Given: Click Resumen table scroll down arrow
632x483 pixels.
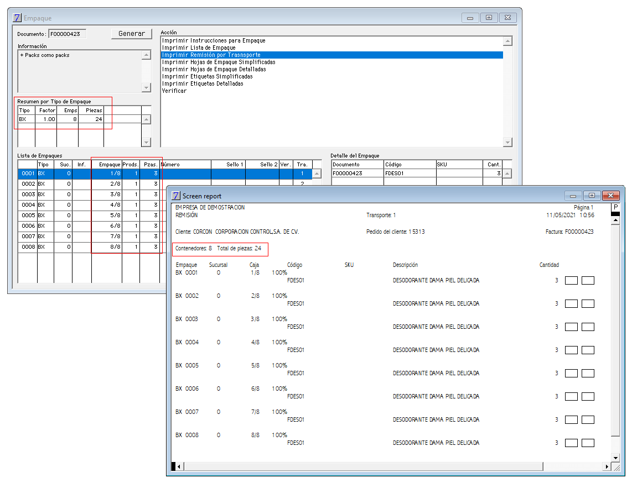Looking at the screenshot, I should click(146, 142).
